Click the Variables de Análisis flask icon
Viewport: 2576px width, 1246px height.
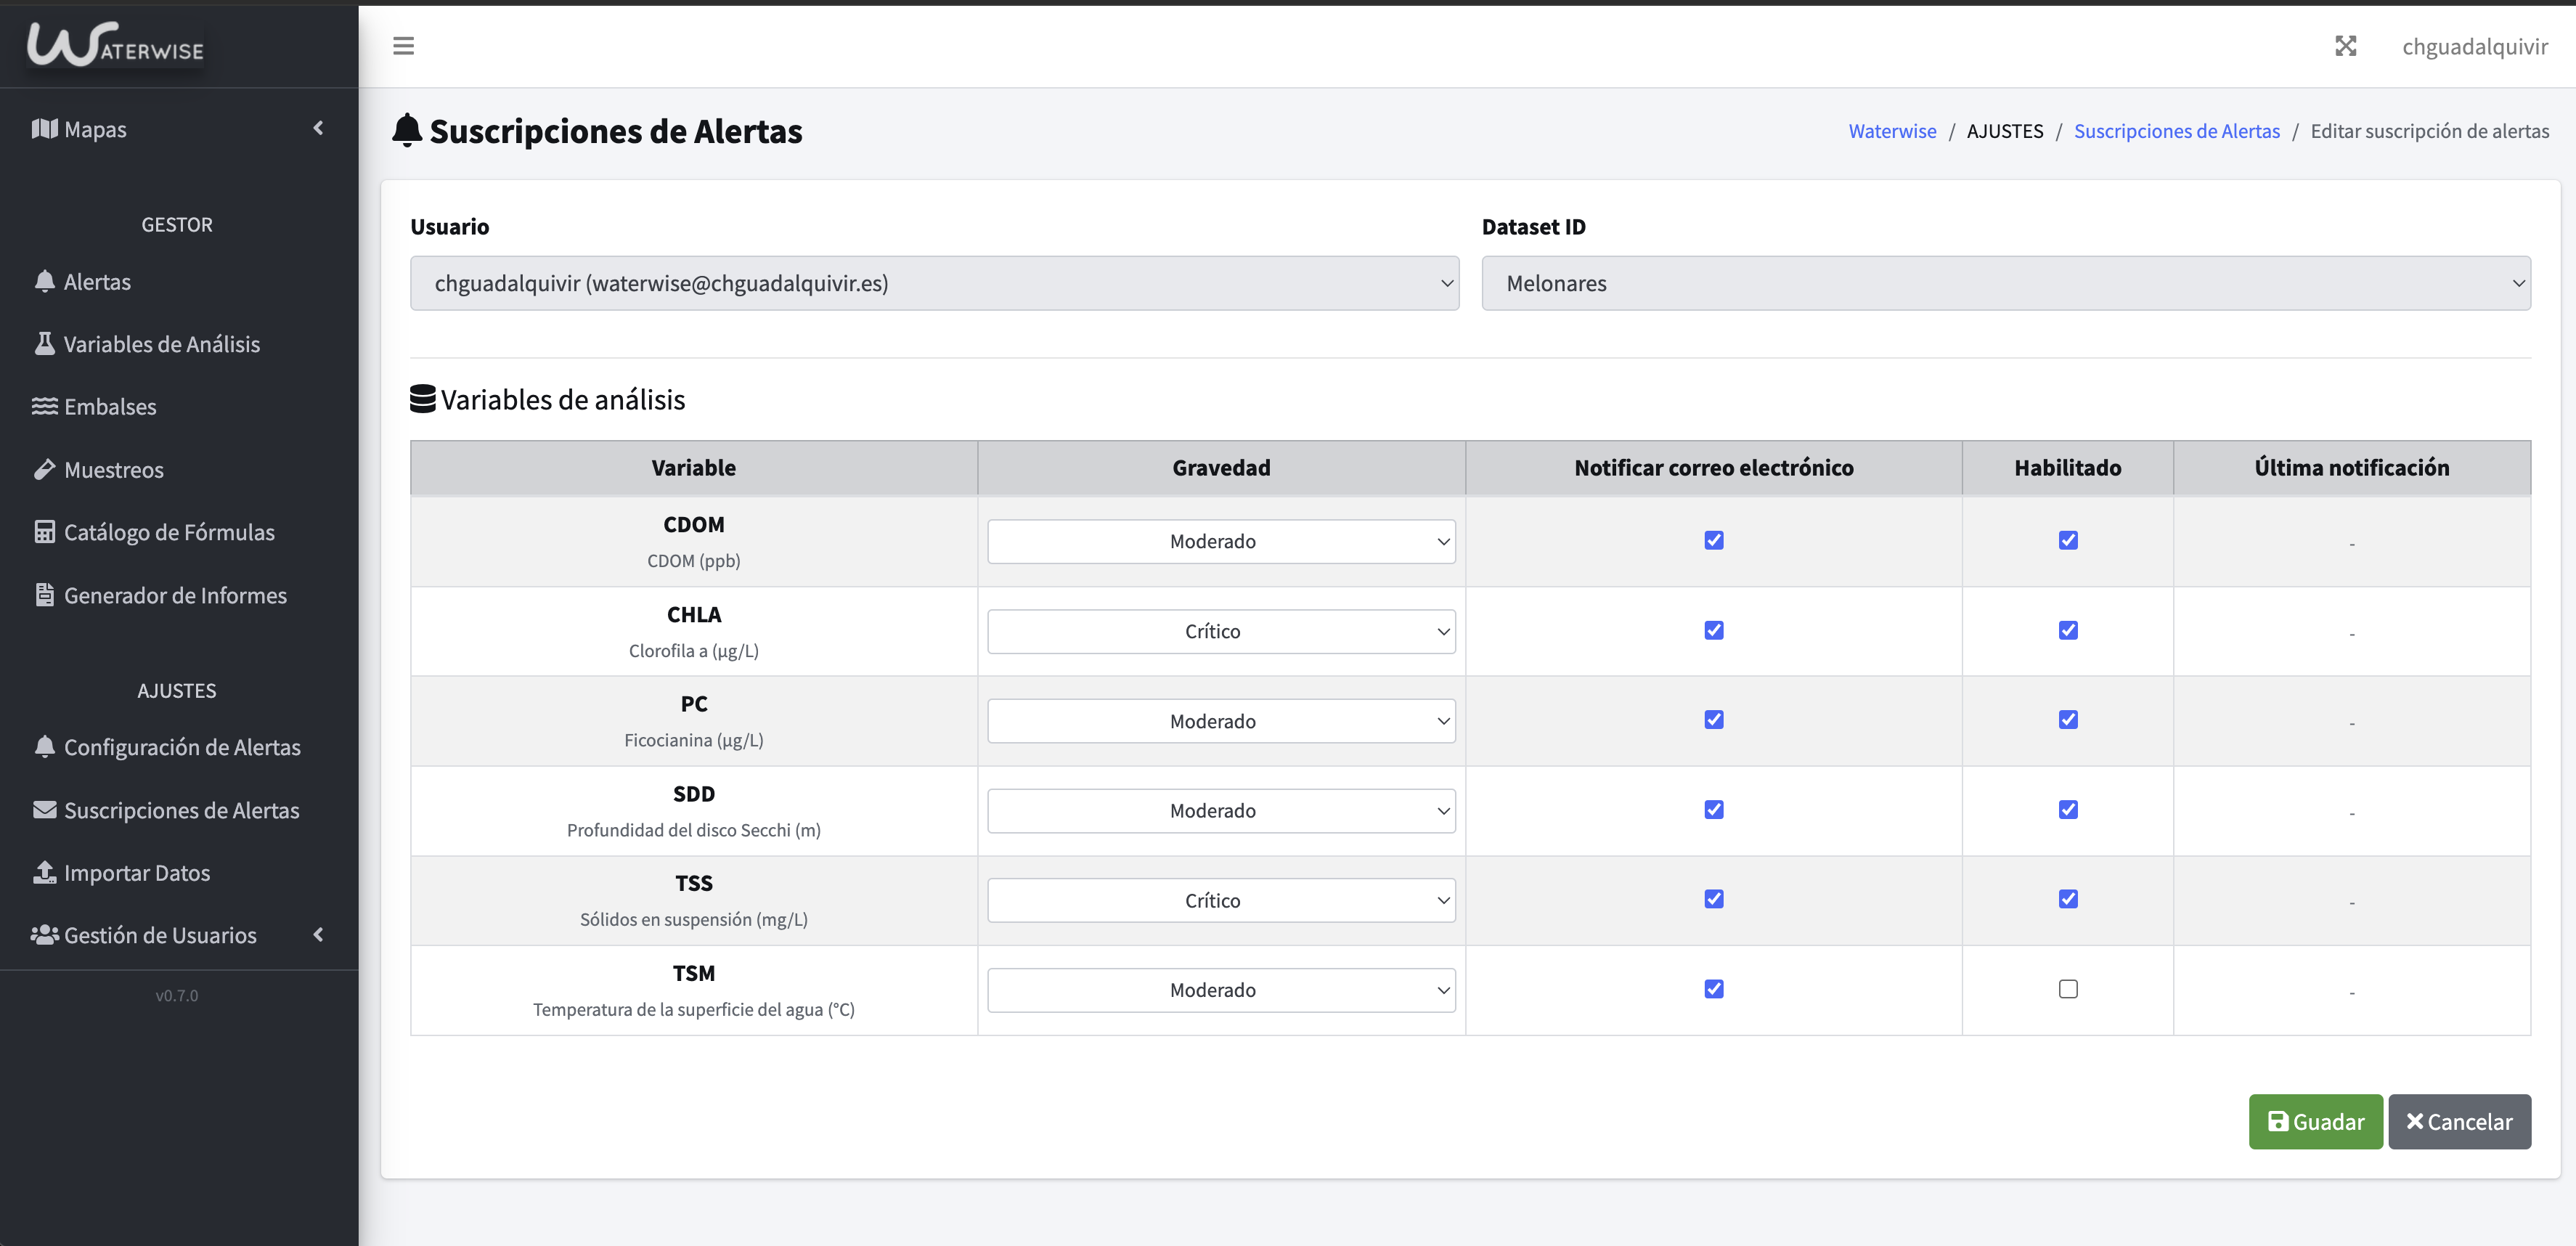click(44, 343)
